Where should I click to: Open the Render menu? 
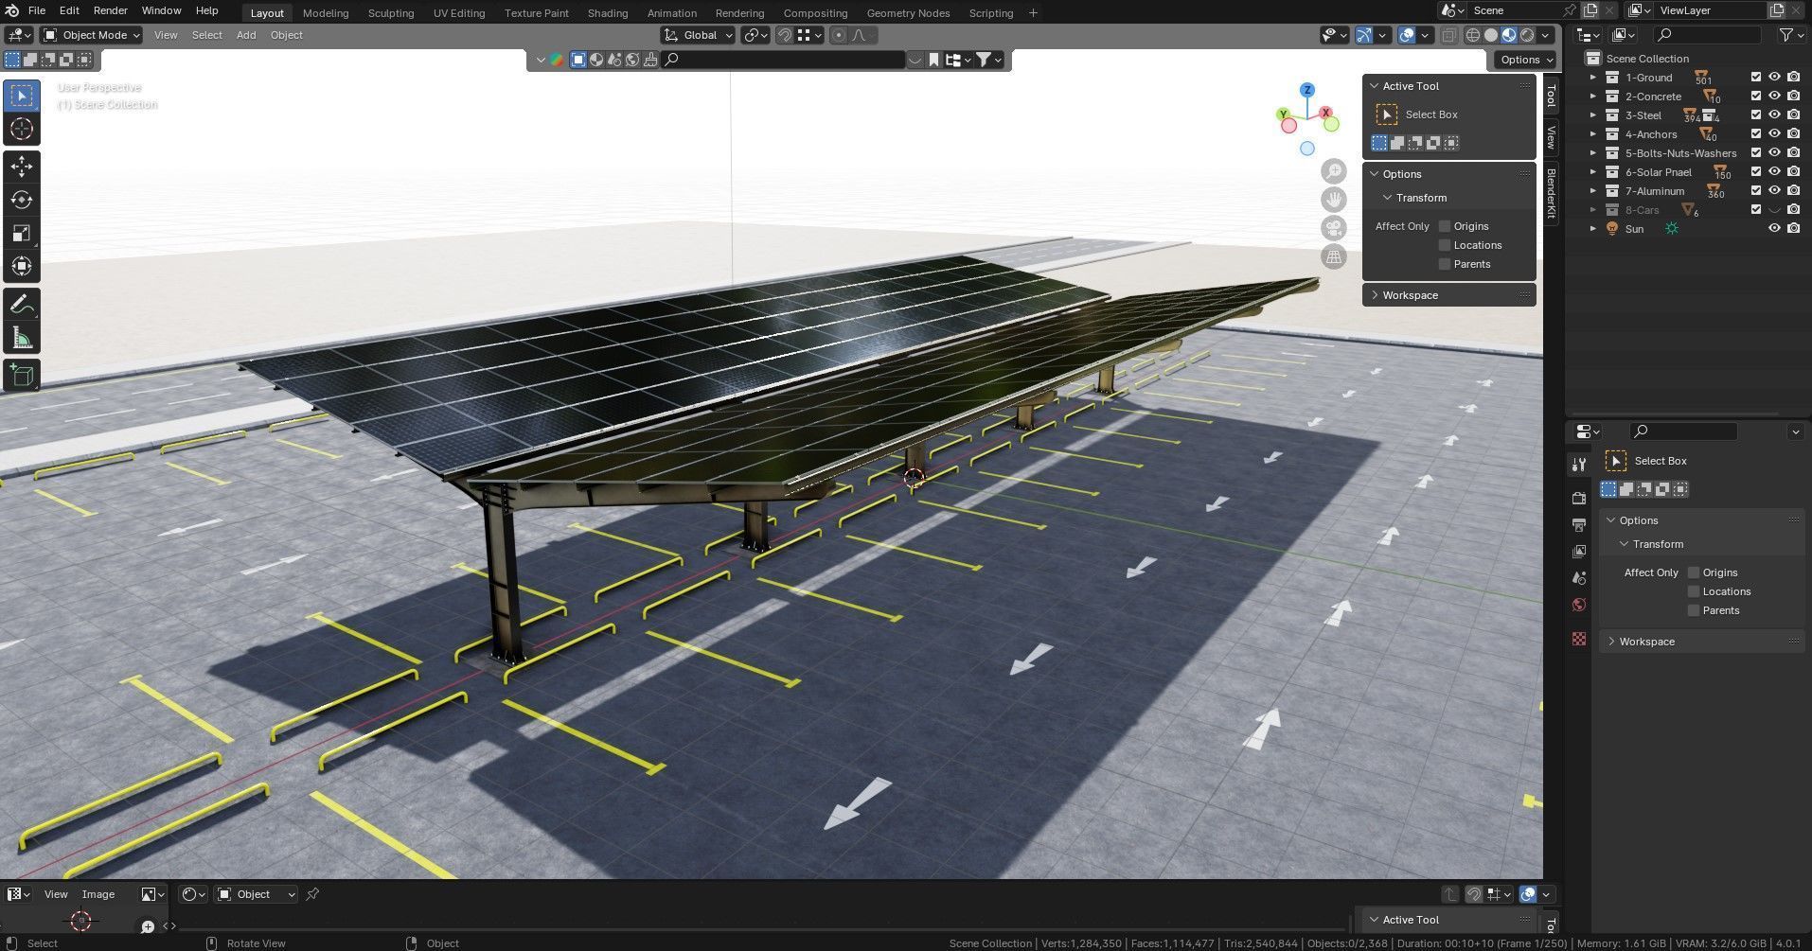coord(110,10)
